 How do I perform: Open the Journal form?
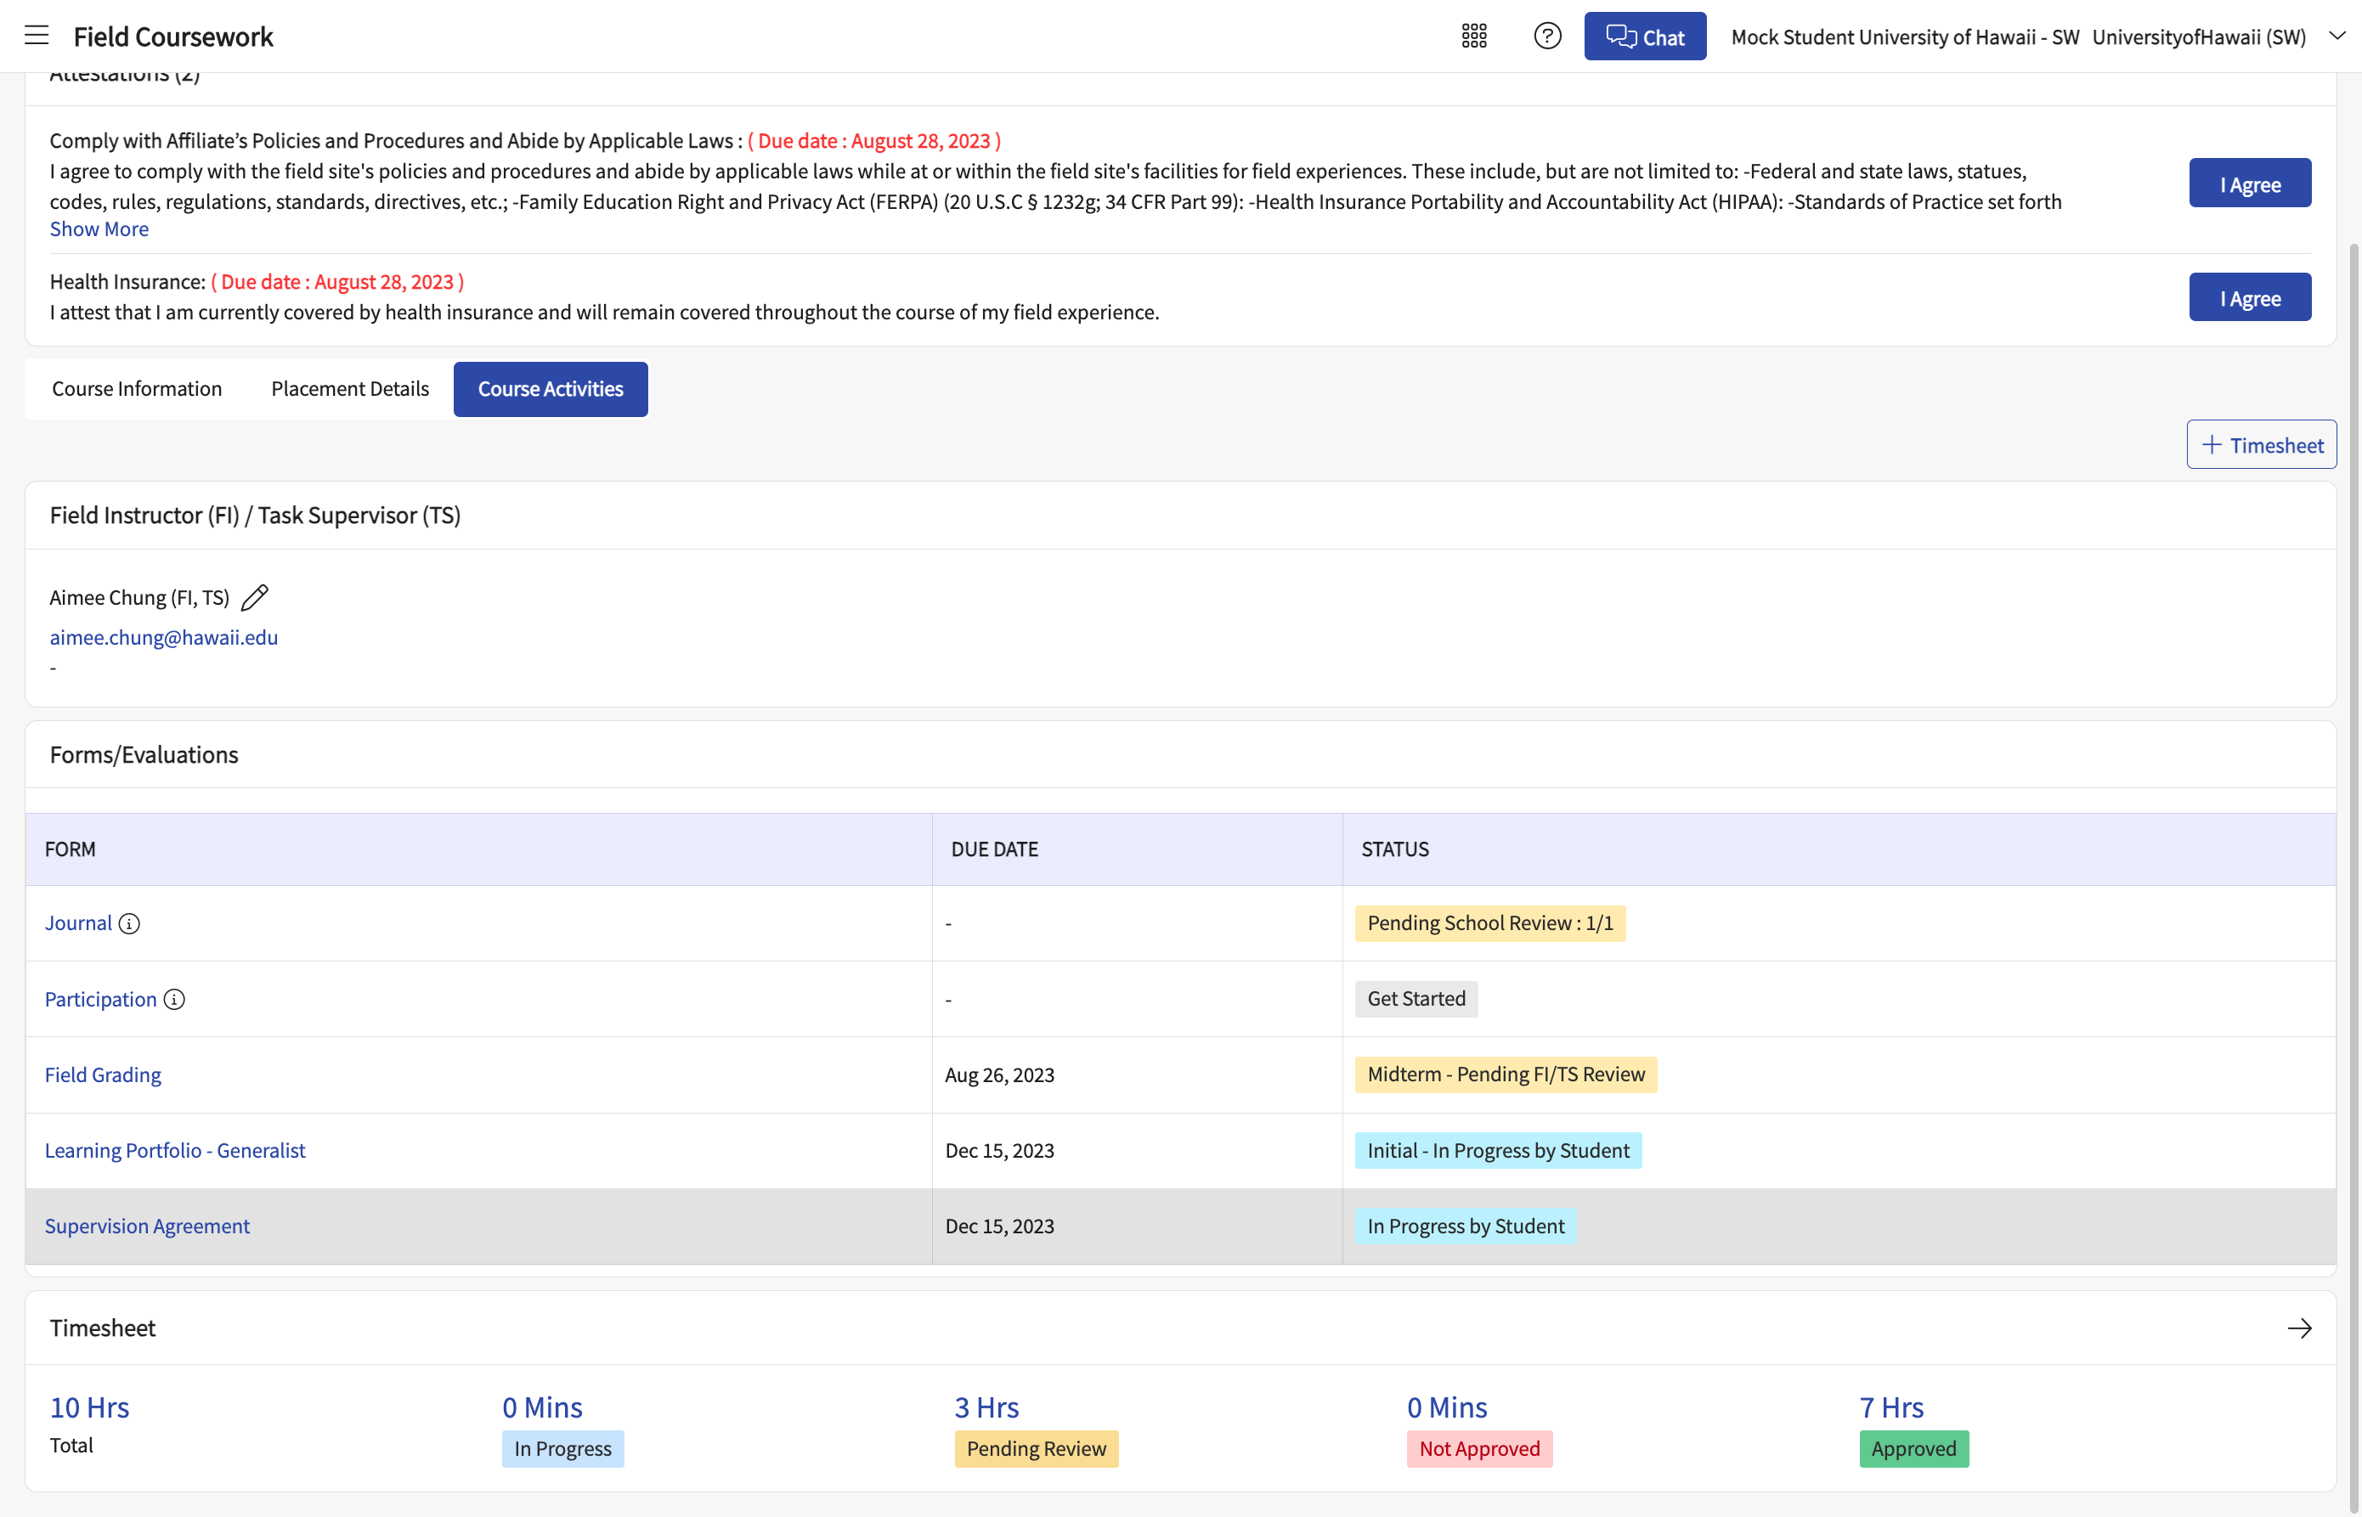point(78,923)
